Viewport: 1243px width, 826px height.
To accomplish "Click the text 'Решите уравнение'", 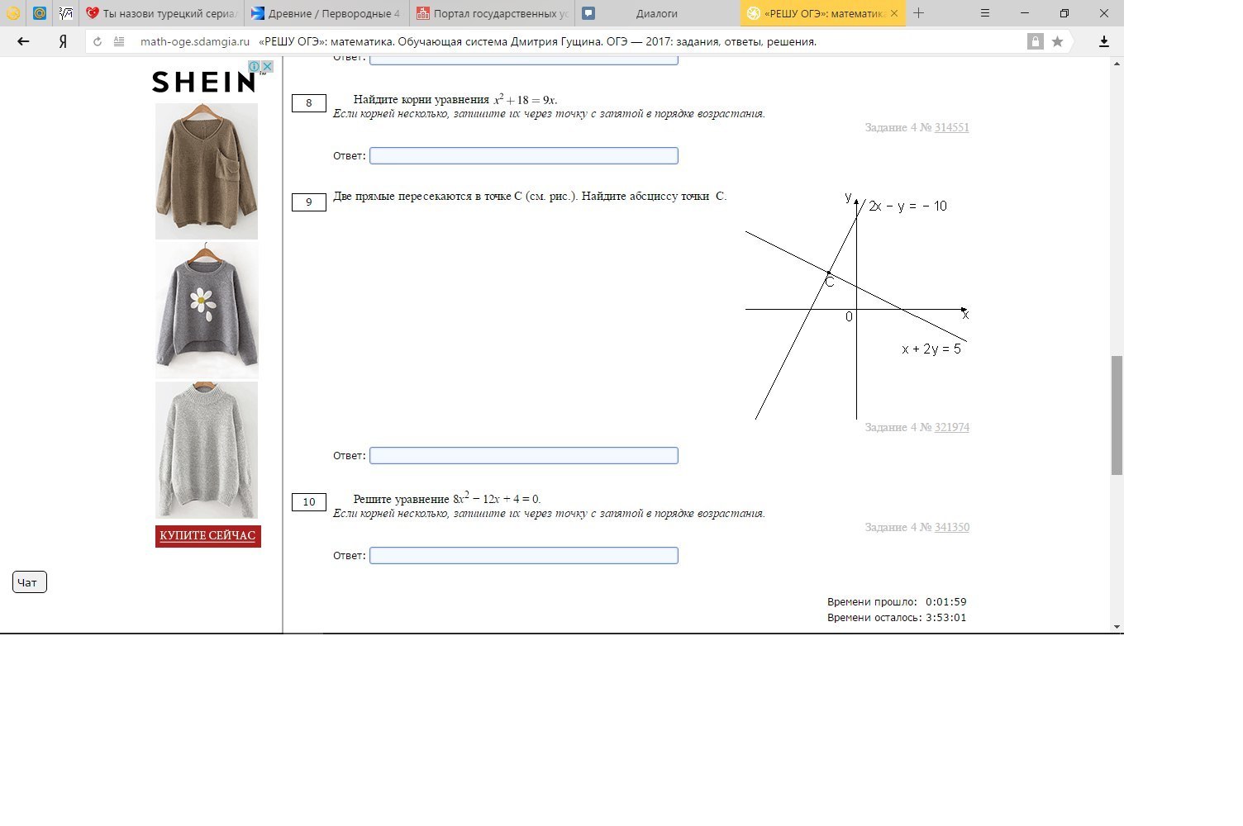I will click(402, 499).
